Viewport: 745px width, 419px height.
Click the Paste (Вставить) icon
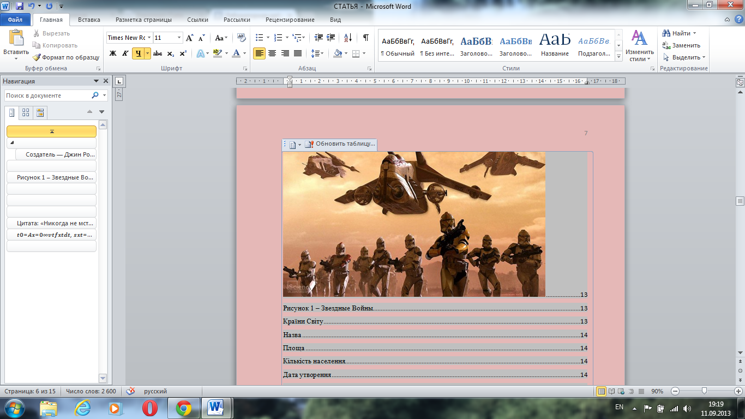tap(16, 38)
